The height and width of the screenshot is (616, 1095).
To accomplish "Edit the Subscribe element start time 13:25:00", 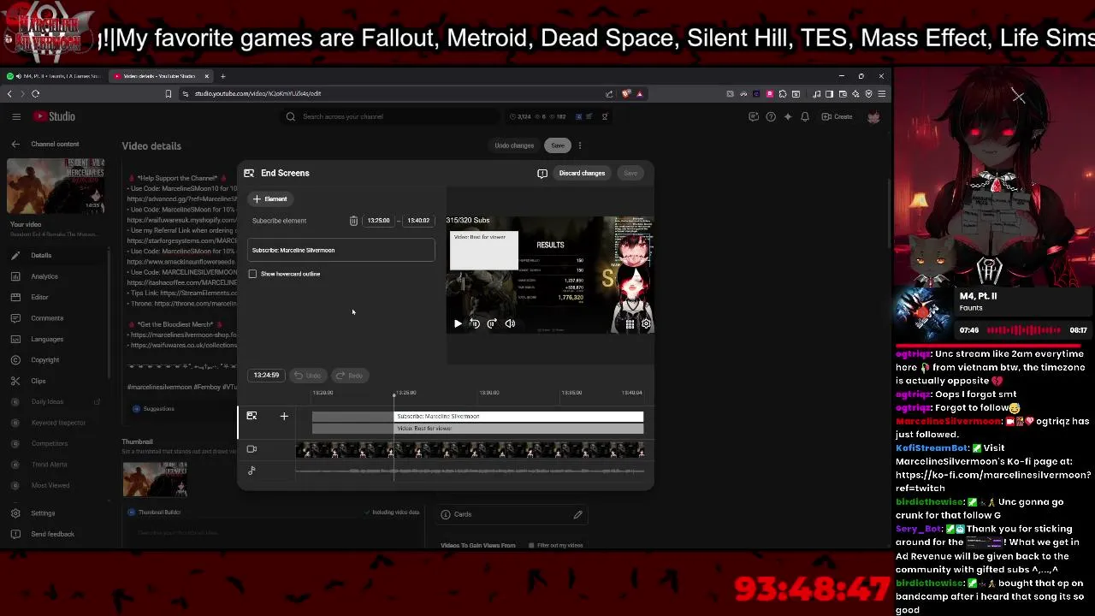I will [378, 221].
